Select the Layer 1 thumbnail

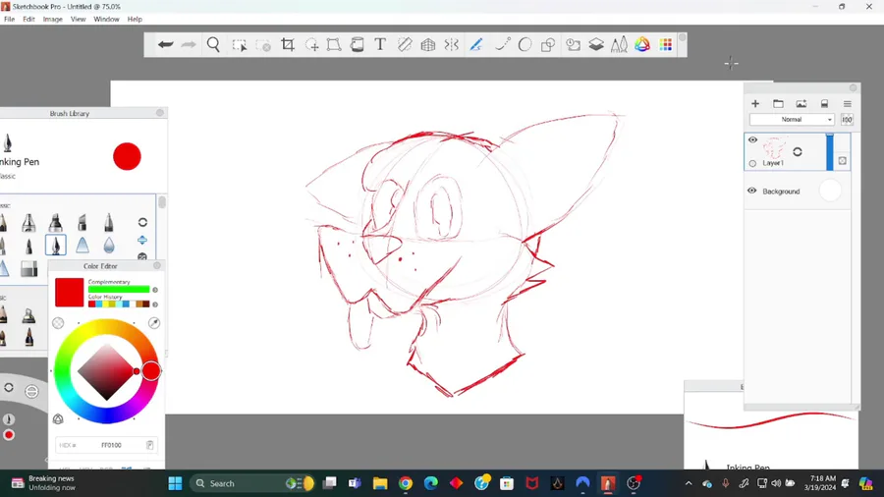[x=774, y=147]
